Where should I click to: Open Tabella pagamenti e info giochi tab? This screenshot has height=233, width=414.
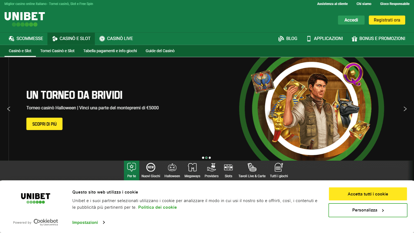pyautogui.click(x=110, y=51)
